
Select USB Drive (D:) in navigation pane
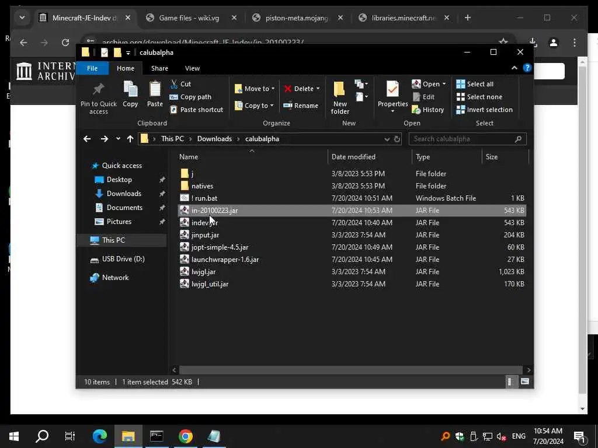[123, 259]
